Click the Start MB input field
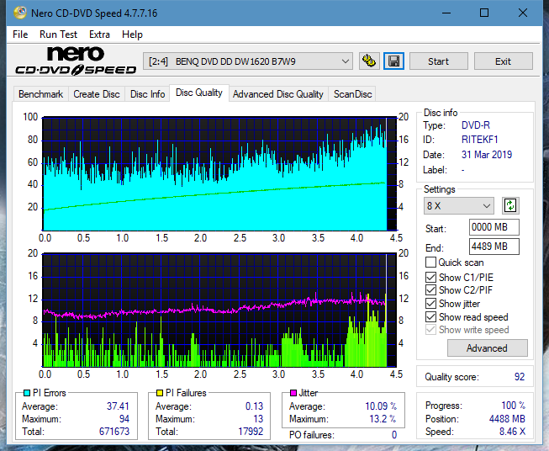Viewport: 549px width, 451px height. tap(494, 227)
